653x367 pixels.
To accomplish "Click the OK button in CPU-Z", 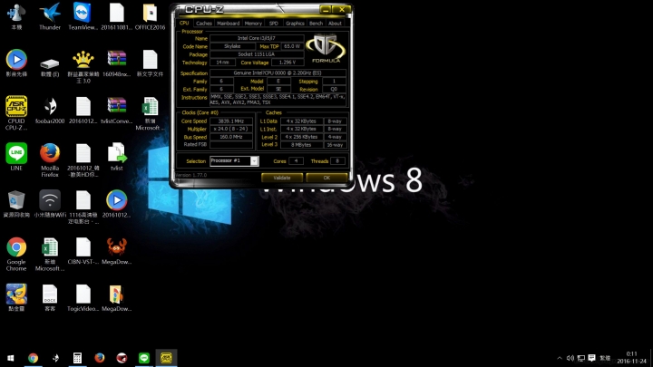I will (x=326, y=178).
